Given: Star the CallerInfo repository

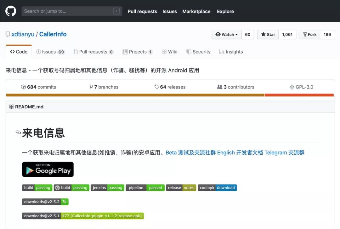Looking at the screenshot, I should tap(268, 35).
